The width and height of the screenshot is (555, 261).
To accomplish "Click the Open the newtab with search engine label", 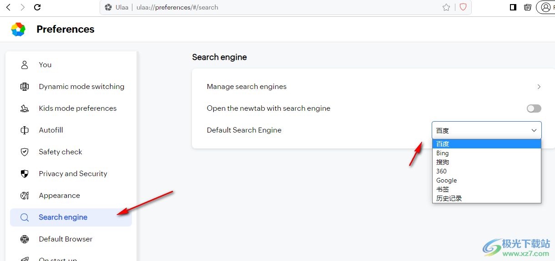I will (x=268, y=108).
